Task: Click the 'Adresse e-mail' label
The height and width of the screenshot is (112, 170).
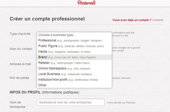Action: click(20, 64)
